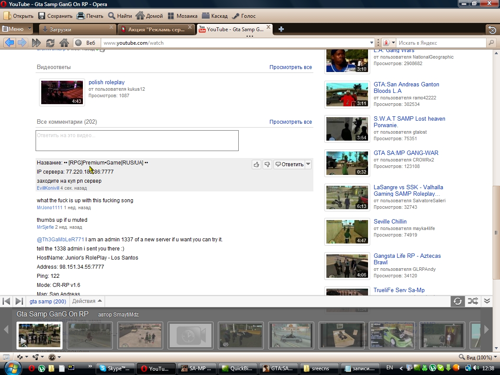The image size is (500, 375).
Task: Click the Найти search toolbar button
Action: (120, 16)
